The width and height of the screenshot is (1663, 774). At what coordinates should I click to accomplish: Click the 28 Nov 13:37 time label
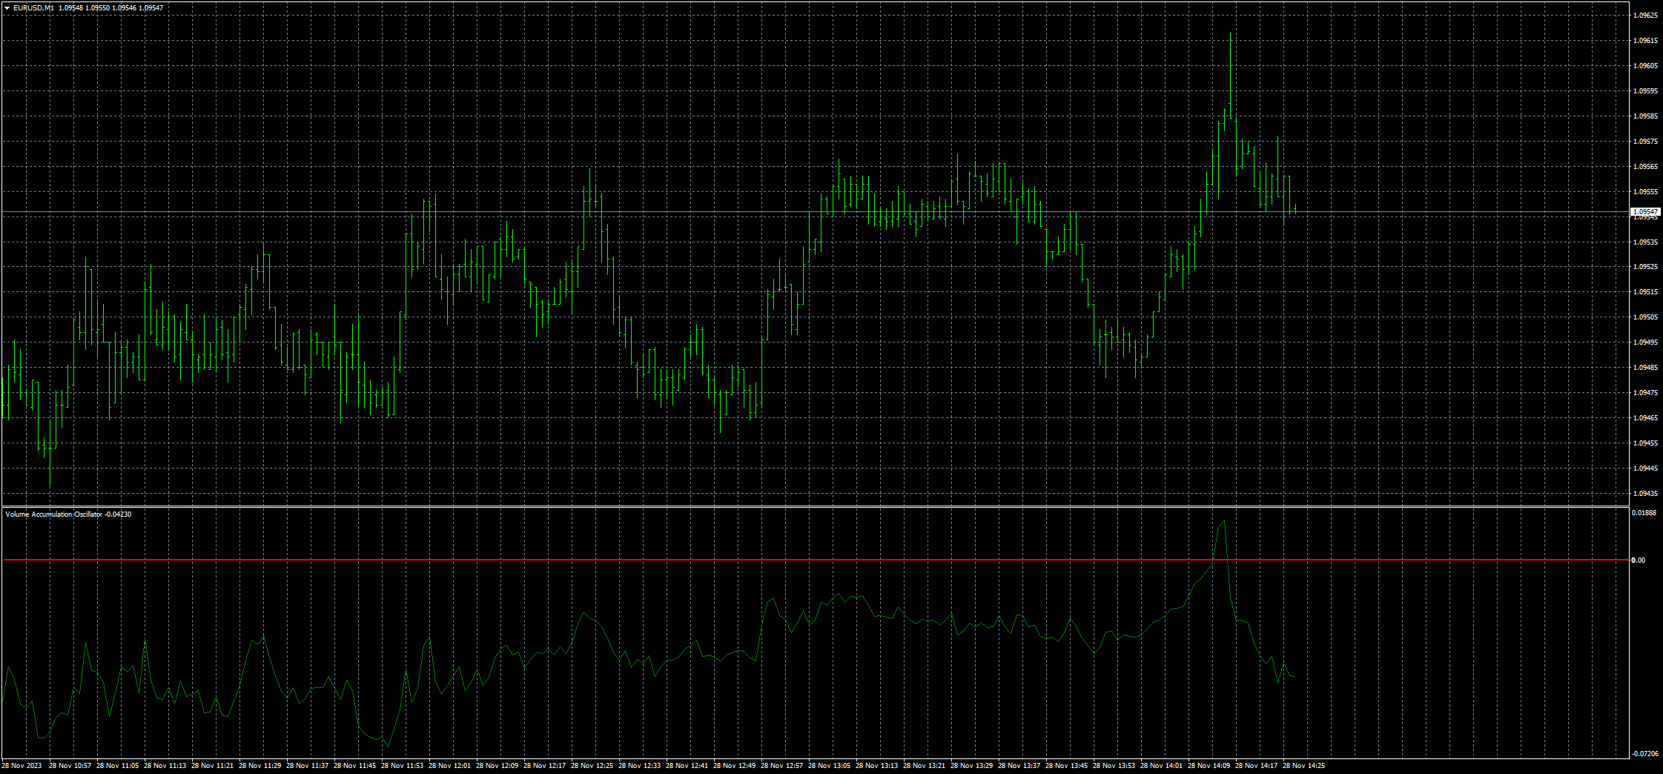coord(1019,765)
